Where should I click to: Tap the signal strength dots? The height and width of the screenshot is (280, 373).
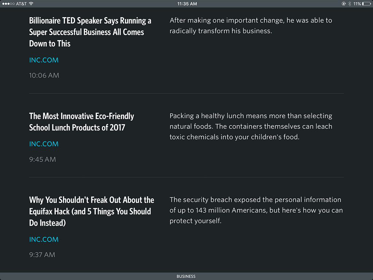(8, 4)
